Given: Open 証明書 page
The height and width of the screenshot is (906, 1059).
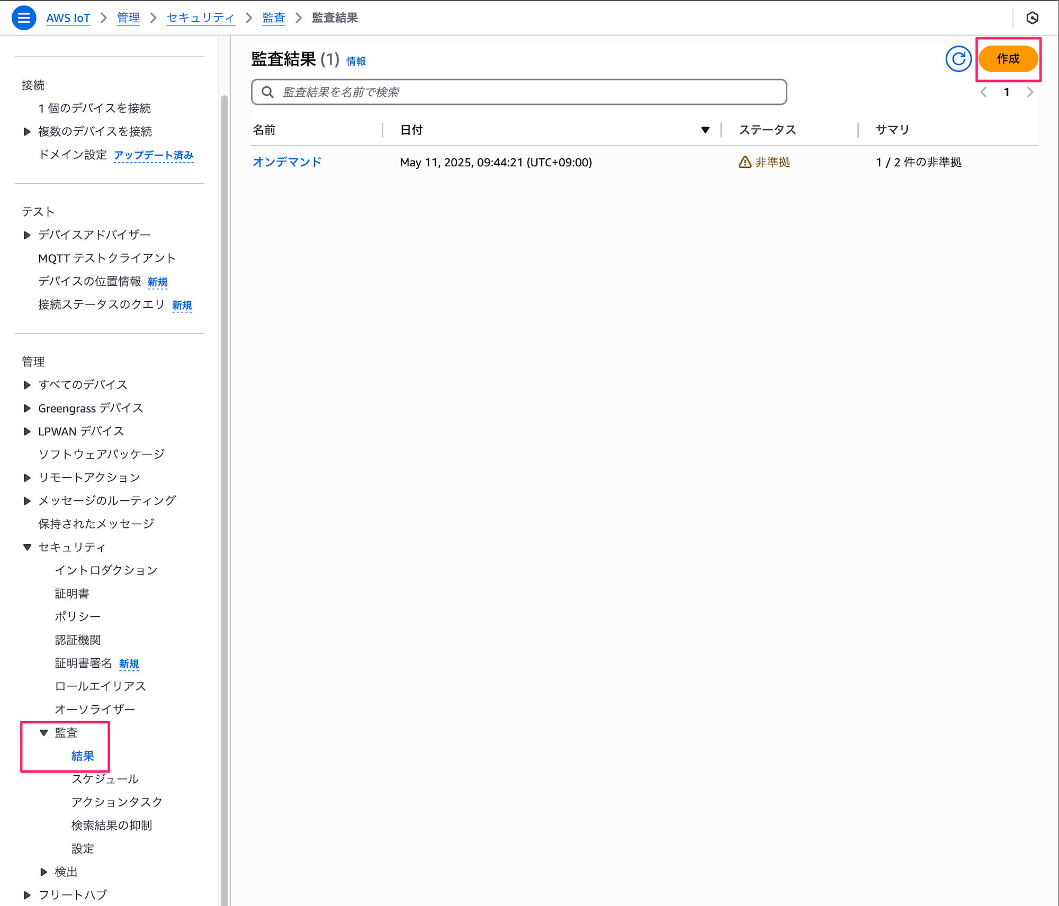Looking at the screenshot, I should [x=72, y=594].
